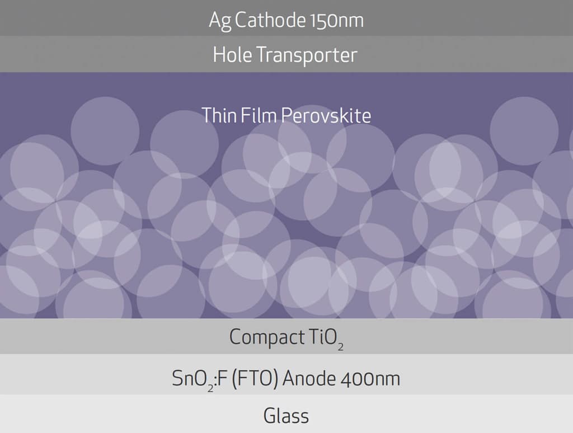Click the subscript 2 in the TiO2 label
Viewport: 573px width, 433px height.
click(x=340, y=347)
